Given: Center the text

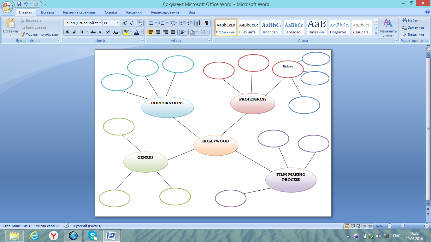Looking at the screenshot, I should [x=158, y=32].
